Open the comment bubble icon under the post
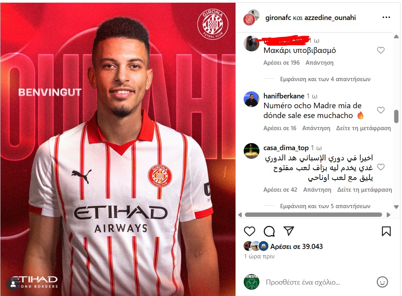402x296 pixels. tap(269, 231)
